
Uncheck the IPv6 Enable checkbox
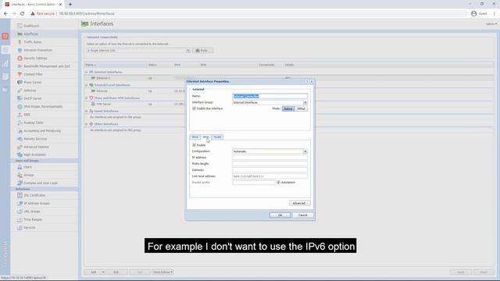tap(194, 145)
